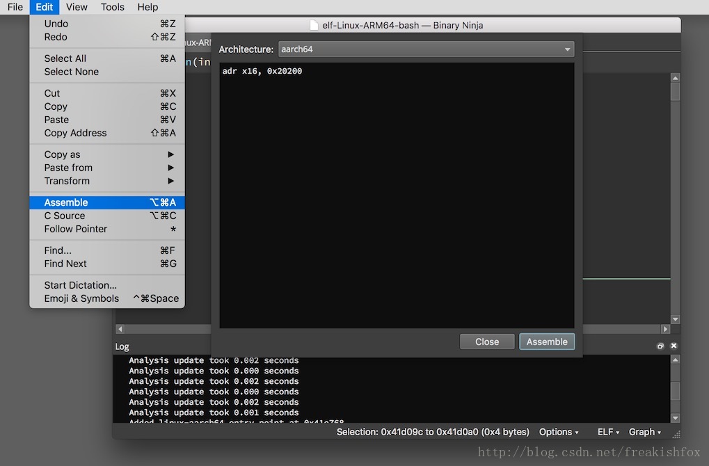Viewport: 709px width, 466px height.
Task: Expand the Transform submenu
Action: 108,181
